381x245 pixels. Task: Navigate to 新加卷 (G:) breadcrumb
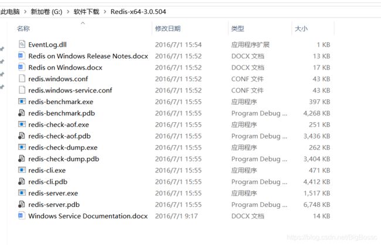(x=46, y=12)
